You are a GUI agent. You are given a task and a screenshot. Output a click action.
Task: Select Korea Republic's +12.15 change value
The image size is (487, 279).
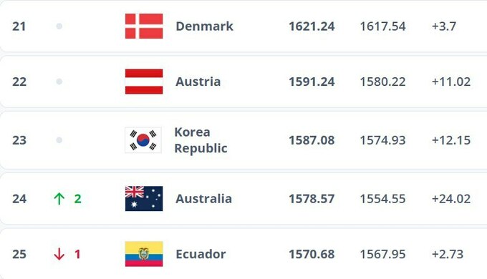[x=451, y=140]
